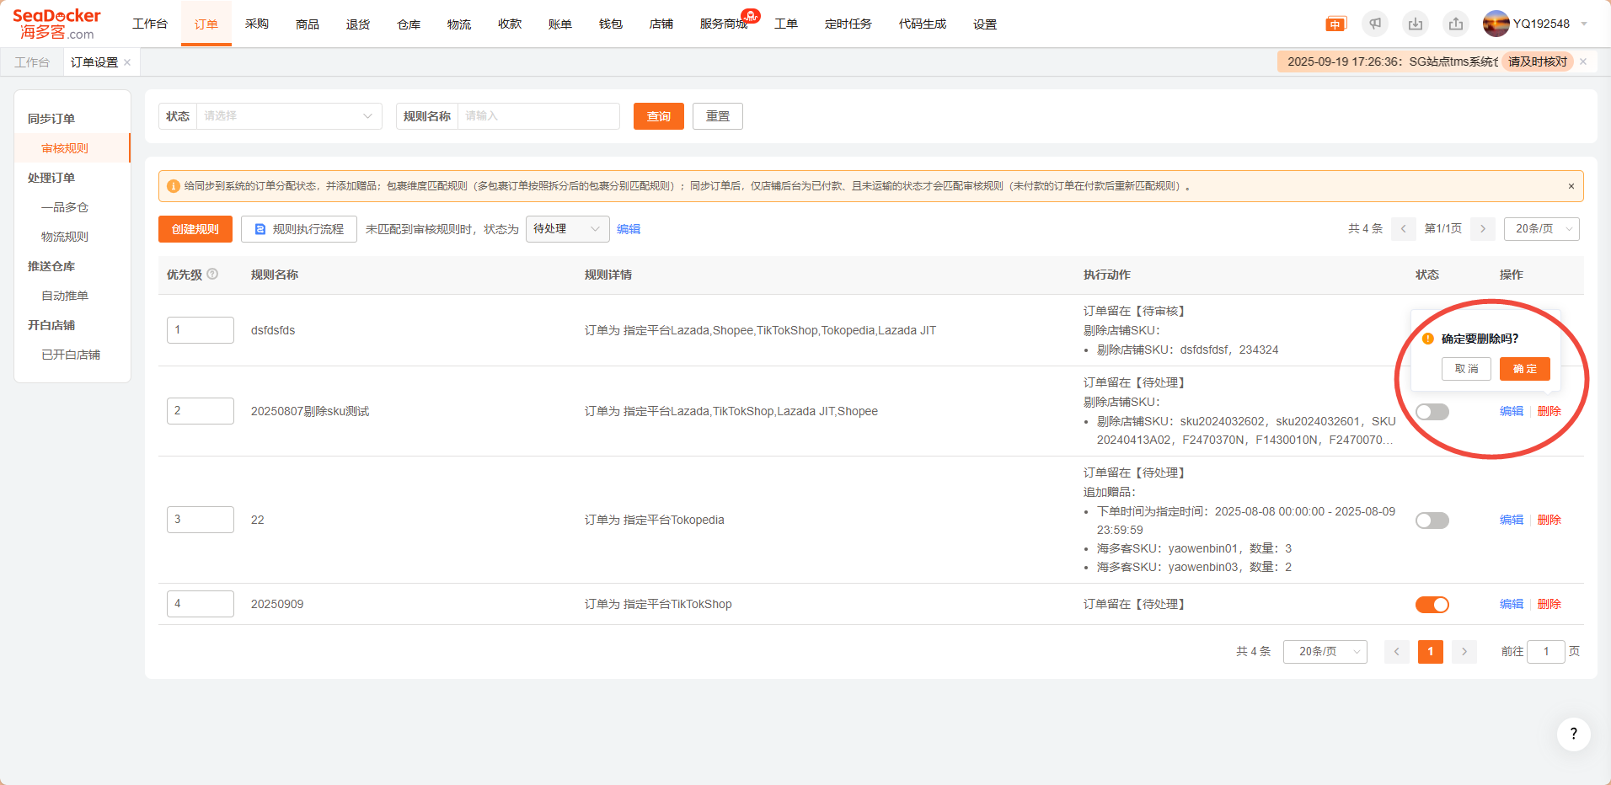Click the language switch icon in header

click(1335, 24)
